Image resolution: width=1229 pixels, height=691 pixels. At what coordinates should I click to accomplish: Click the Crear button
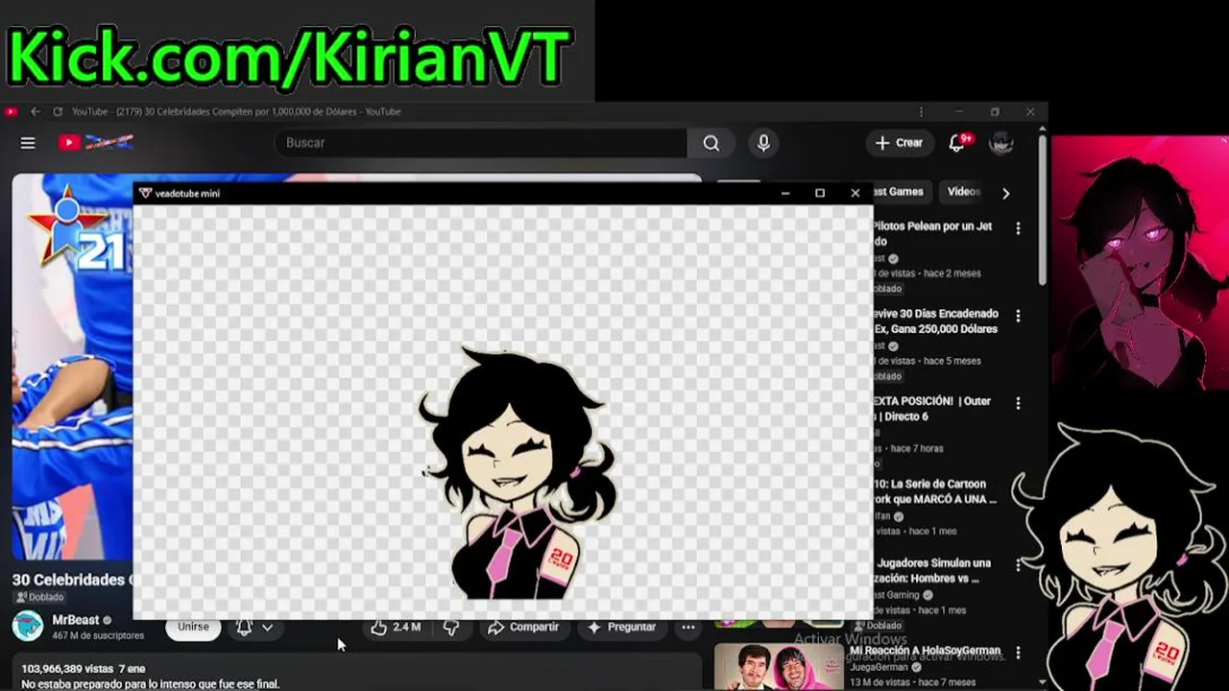(900, 143)
